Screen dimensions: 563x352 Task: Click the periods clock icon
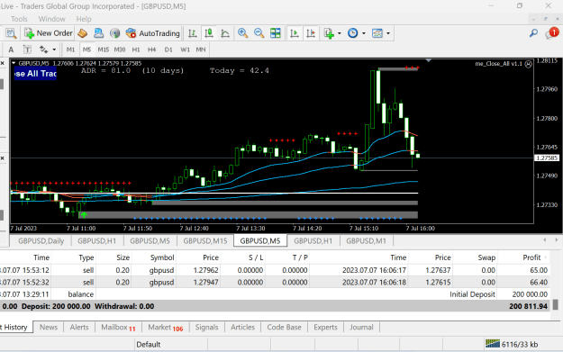click(x=352, y=33)
